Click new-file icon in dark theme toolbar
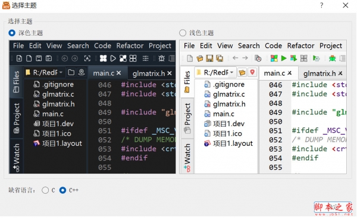The image size is (357, 218). [x=19, y=59]
